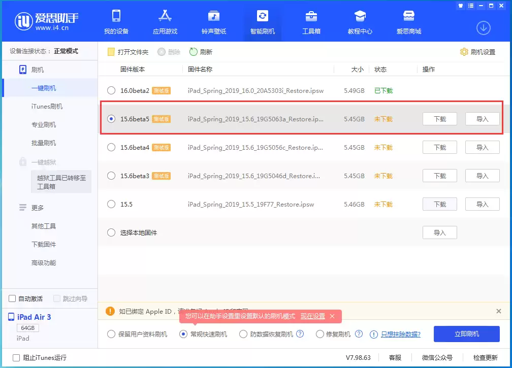Open the 只想抹除数据? link
This screenshot has width=512, height=368.
[x=401, y=334]
